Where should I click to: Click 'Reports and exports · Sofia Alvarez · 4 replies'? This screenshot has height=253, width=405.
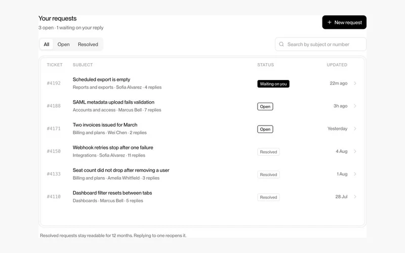[x=117, y=87]
